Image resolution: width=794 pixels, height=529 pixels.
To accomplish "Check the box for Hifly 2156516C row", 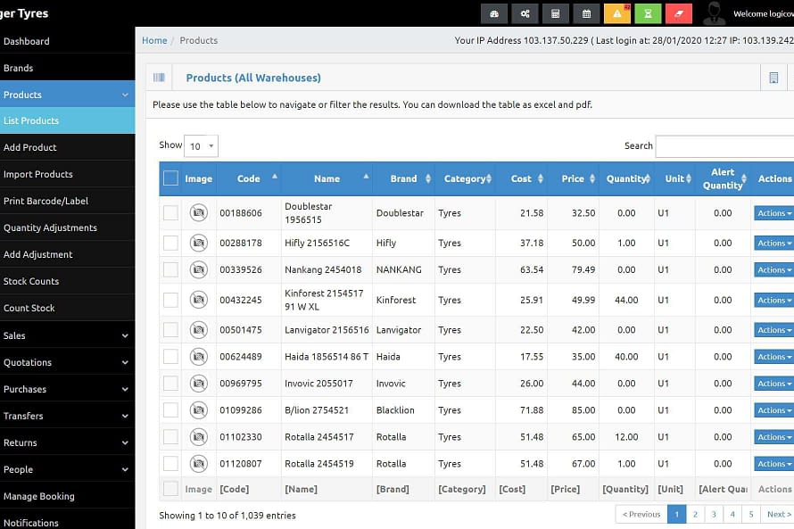I will (170, 243).
